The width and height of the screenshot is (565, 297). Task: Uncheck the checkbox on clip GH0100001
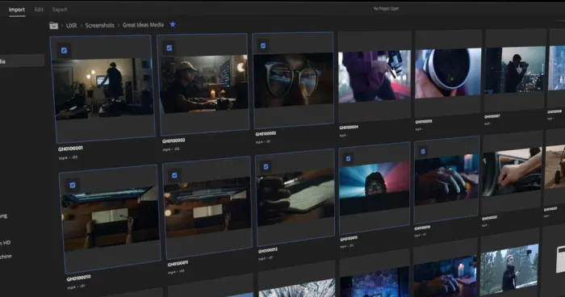click(64, 51)
